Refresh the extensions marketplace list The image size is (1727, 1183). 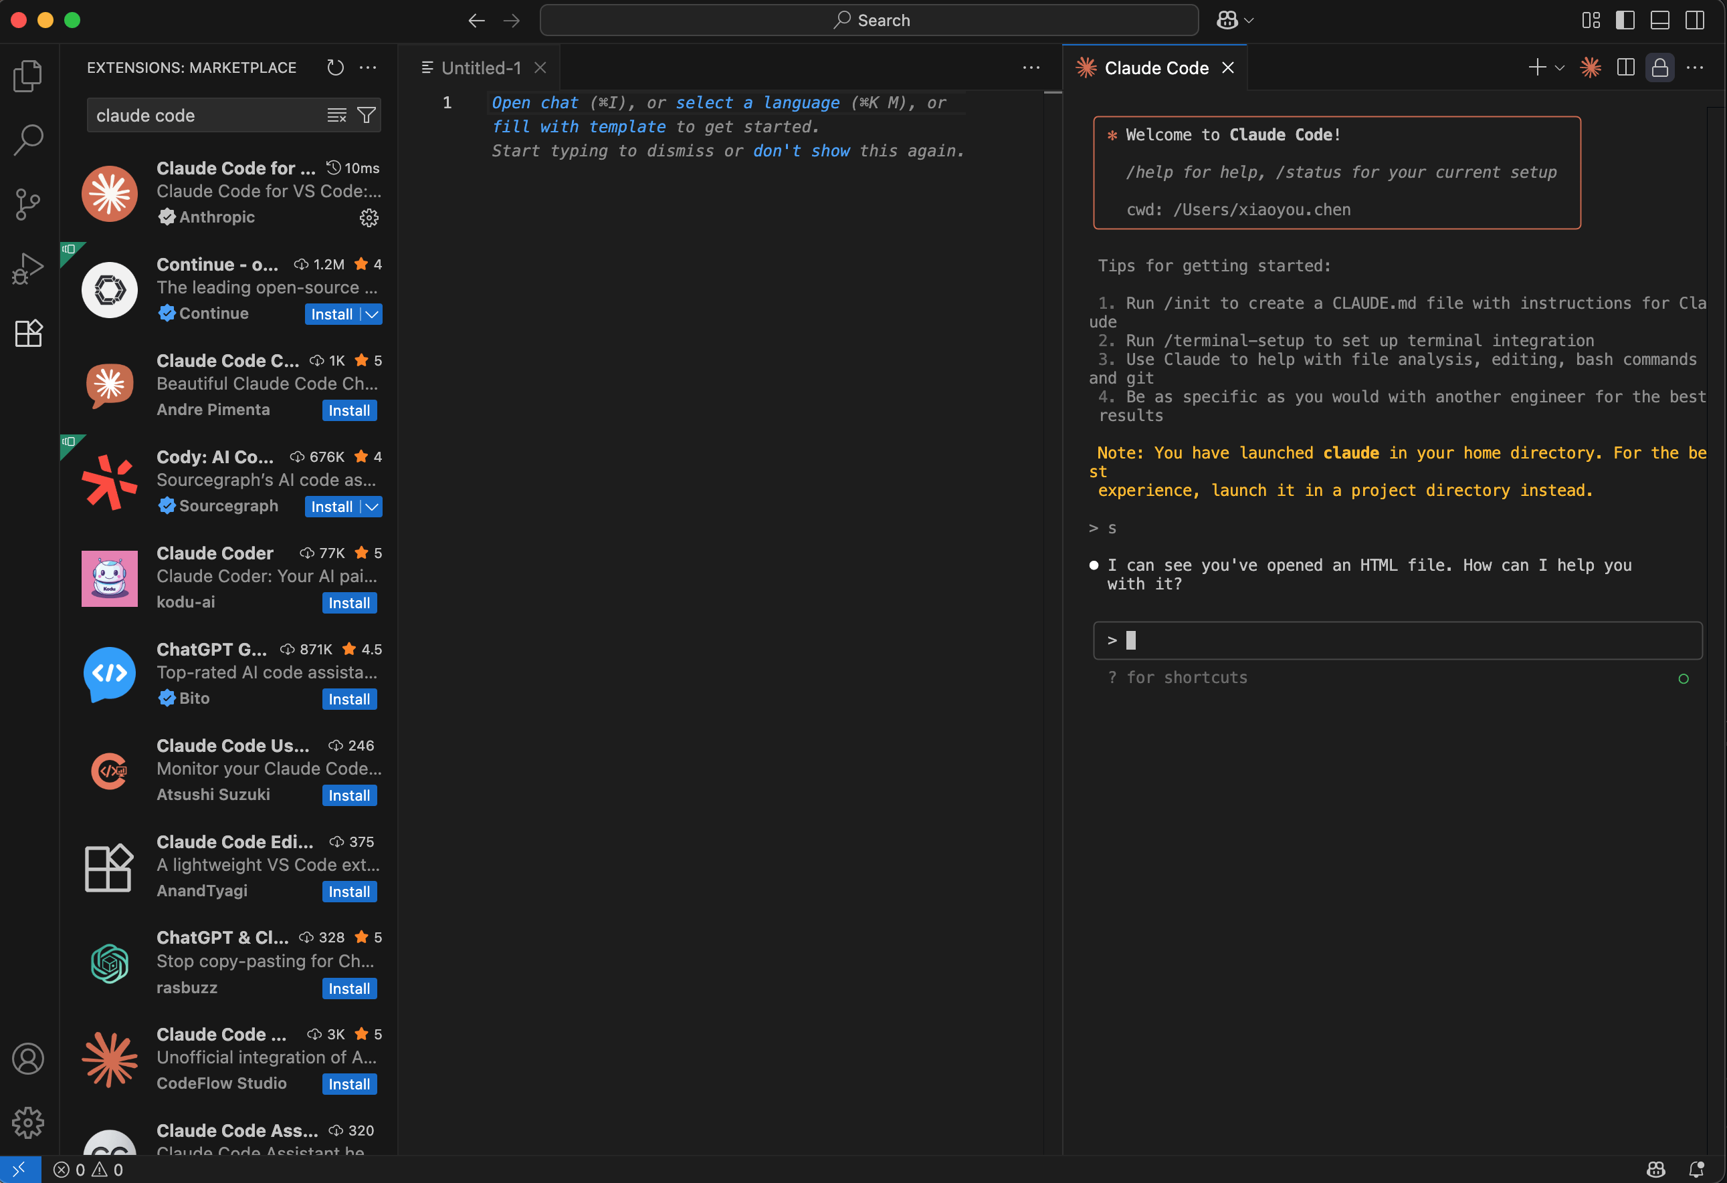[x=335, y=68]
